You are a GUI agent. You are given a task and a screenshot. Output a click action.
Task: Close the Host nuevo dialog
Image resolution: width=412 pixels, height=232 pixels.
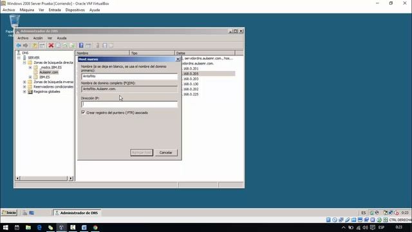178,59
